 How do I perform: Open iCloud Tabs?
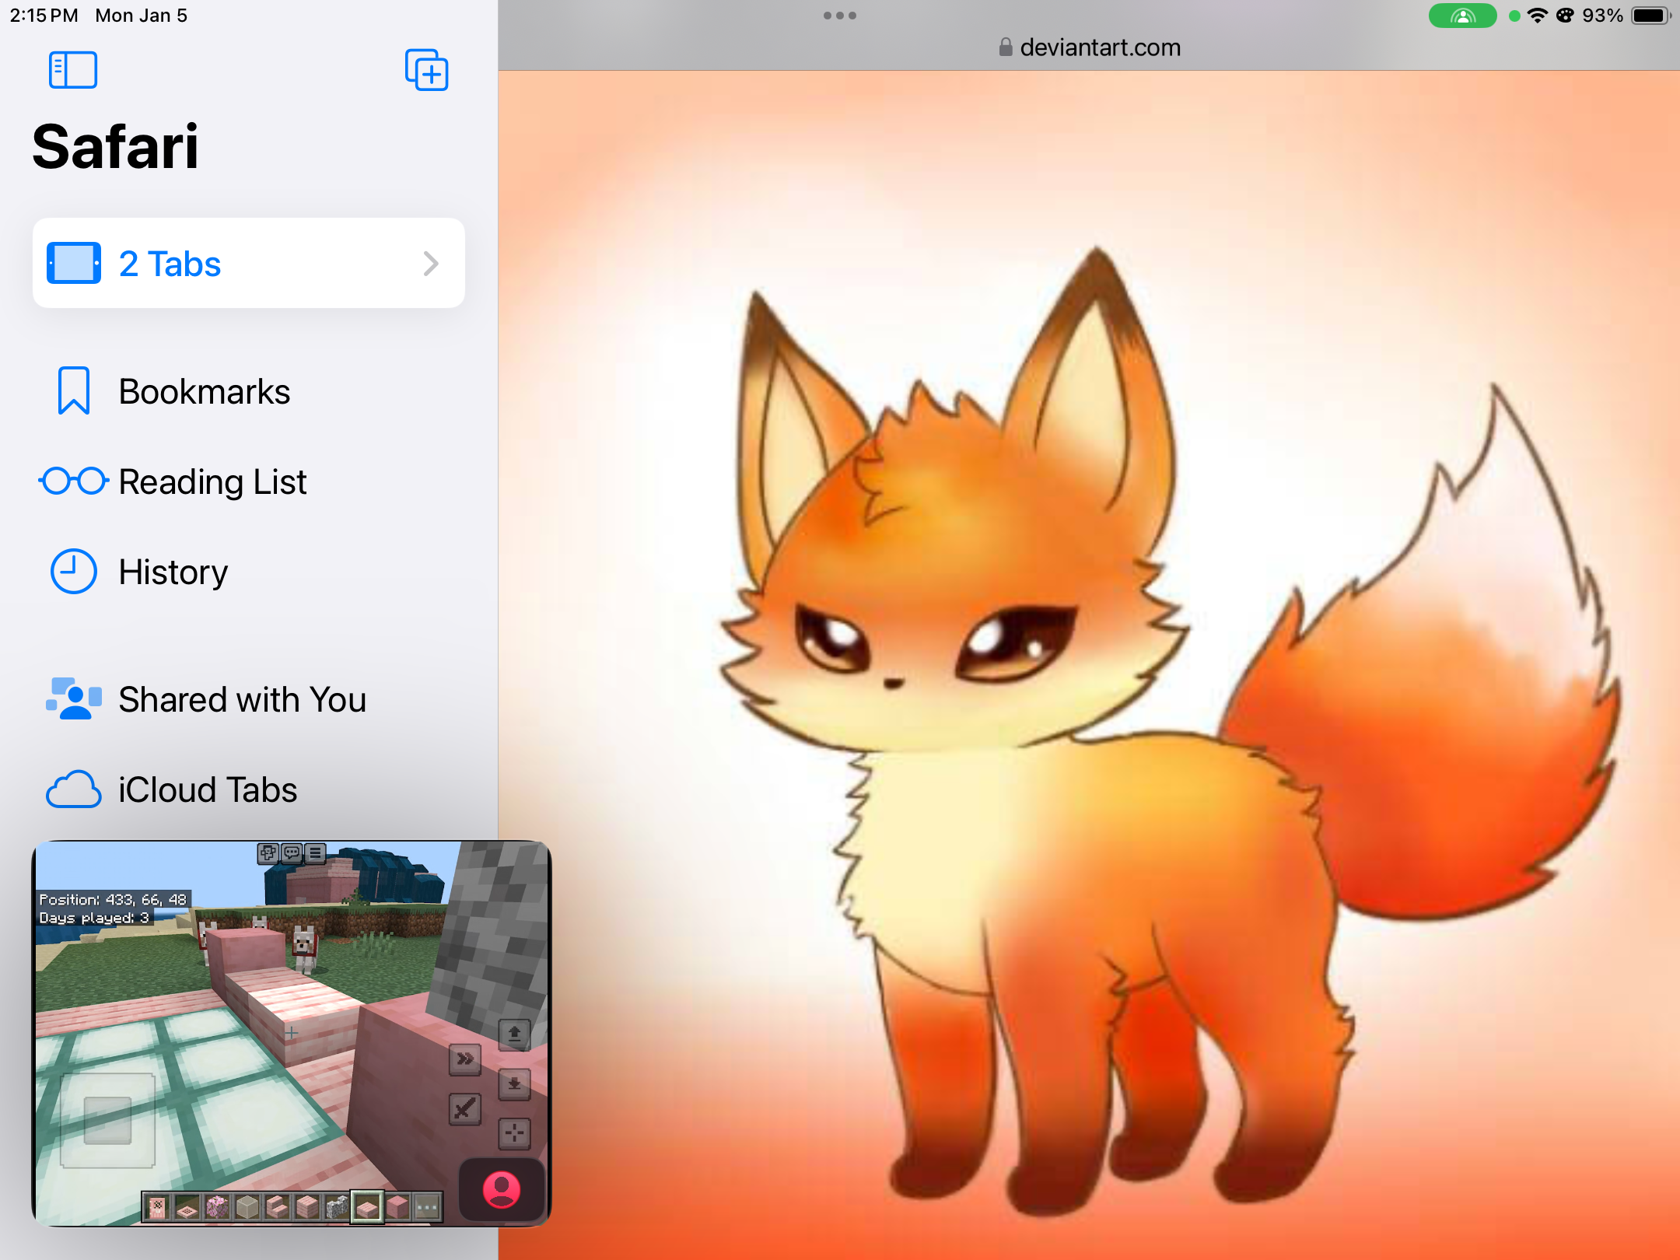(207, 789)
